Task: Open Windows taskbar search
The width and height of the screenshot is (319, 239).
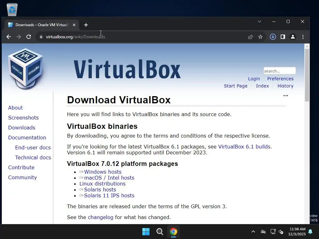Action: point(160,232)
